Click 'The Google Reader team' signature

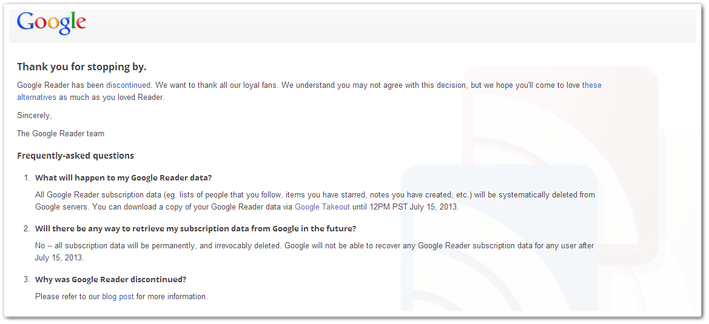[x=61, y=134]
